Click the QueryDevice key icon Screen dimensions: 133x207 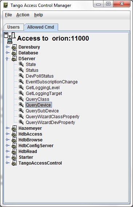(x=21, y=105)
